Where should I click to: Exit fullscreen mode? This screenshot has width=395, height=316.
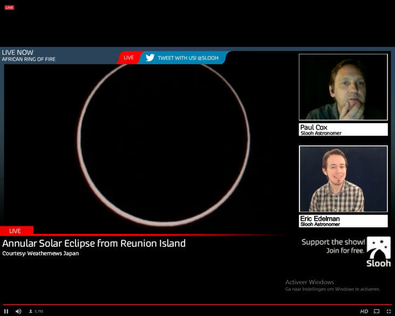(x=389, y=312)
